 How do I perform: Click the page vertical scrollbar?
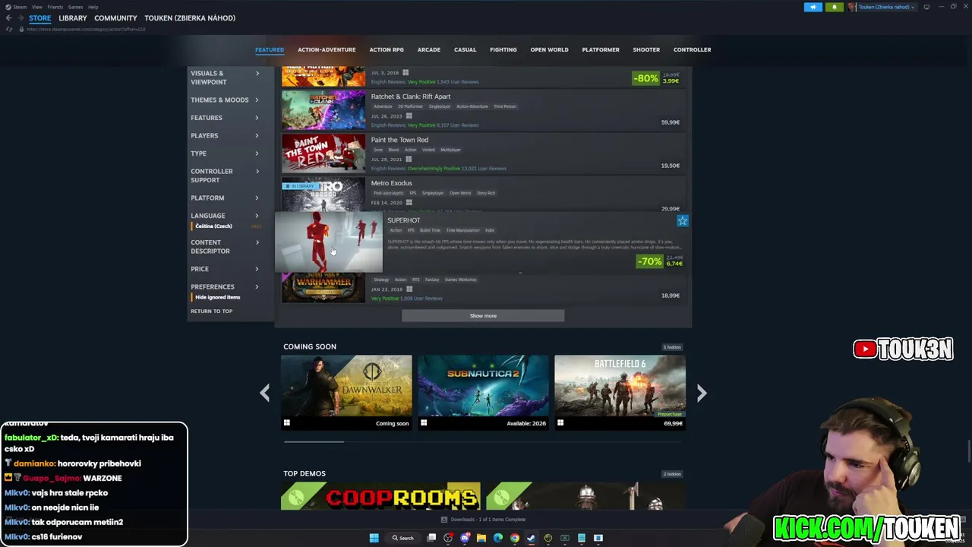click(968, 450)
